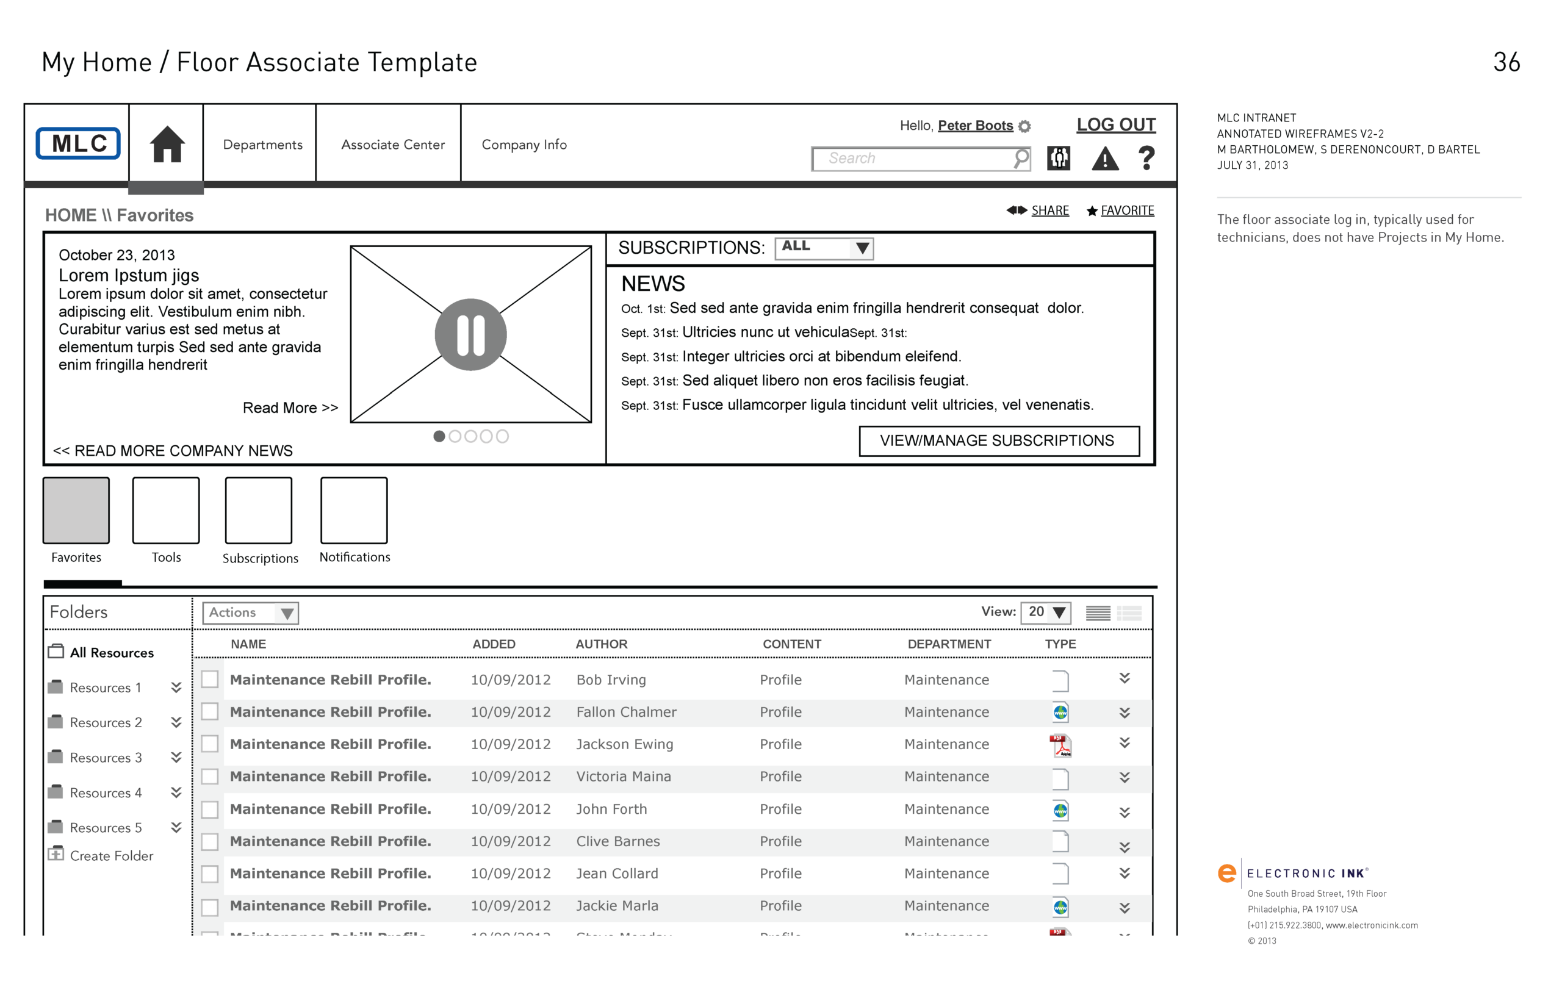Select the John Forth row checkbox

[209, 810]
